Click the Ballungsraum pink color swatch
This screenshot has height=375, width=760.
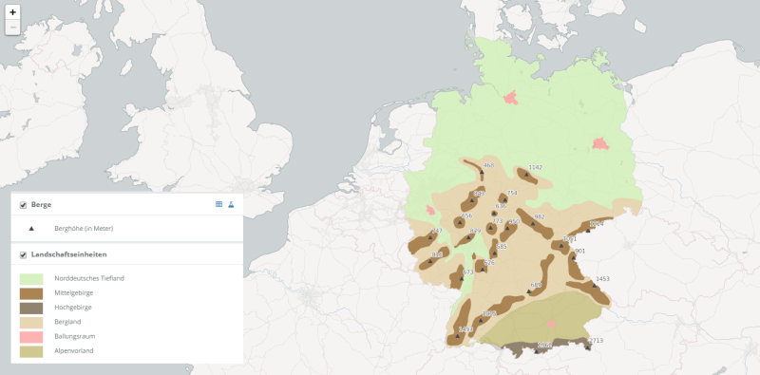[x=31, y=337]
